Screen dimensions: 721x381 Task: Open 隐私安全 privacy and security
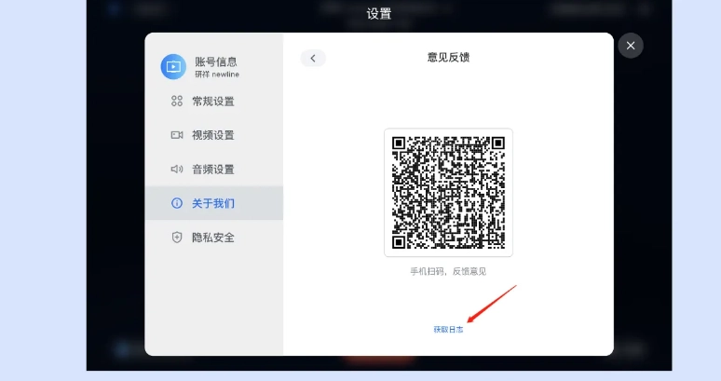tap(214, 238)
